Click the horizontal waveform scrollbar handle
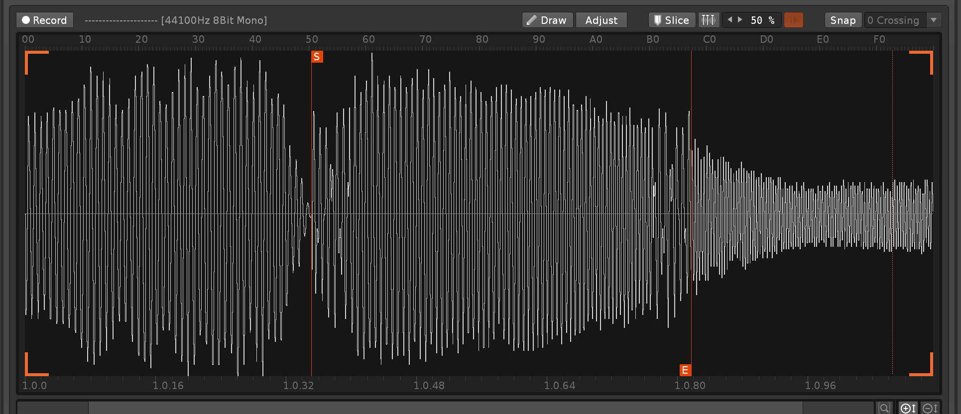 pyautogui.click(x=445, y=408)
